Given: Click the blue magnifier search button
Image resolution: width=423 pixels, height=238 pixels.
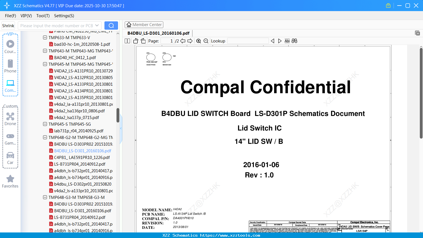Looking at the screenshot, I should (111, 26).
